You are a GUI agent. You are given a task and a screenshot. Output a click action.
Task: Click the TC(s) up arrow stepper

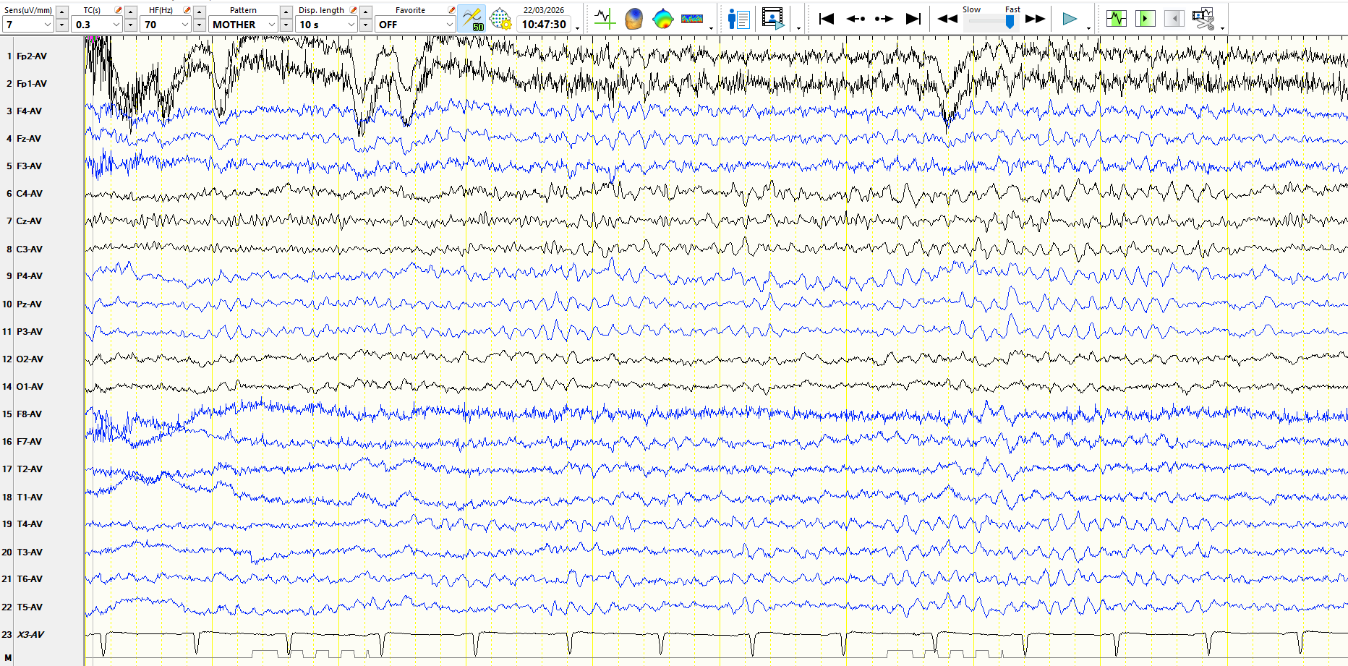click(131, 12)
